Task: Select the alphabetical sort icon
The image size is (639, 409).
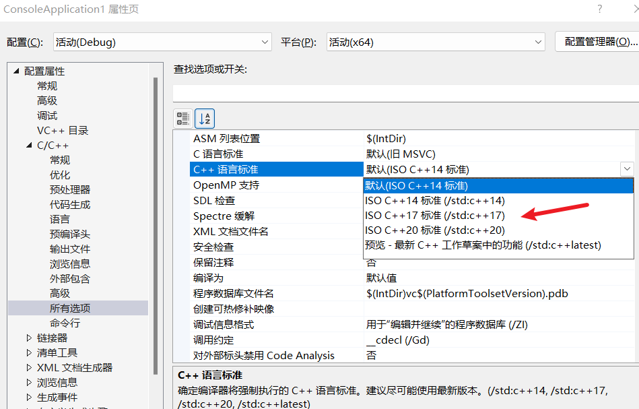Action: (205, 119)
